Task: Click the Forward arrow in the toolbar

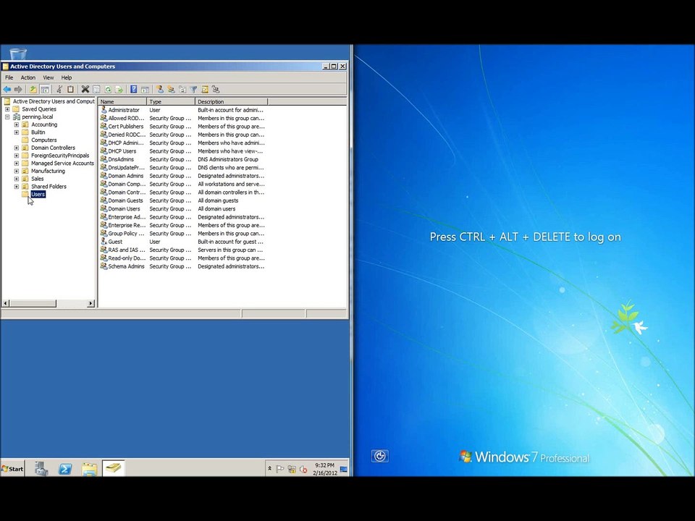Action: point(18,90)
